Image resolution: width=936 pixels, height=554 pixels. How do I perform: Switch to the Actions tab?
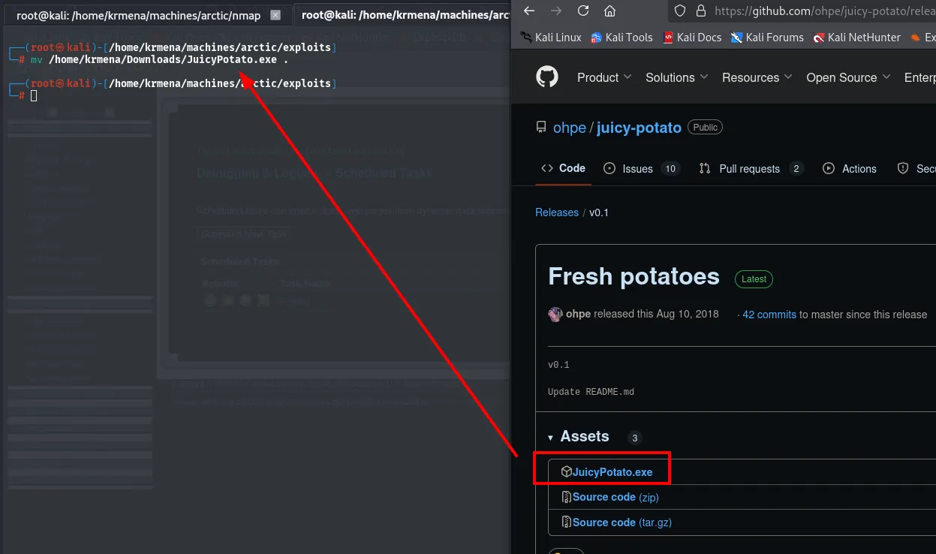850,168
